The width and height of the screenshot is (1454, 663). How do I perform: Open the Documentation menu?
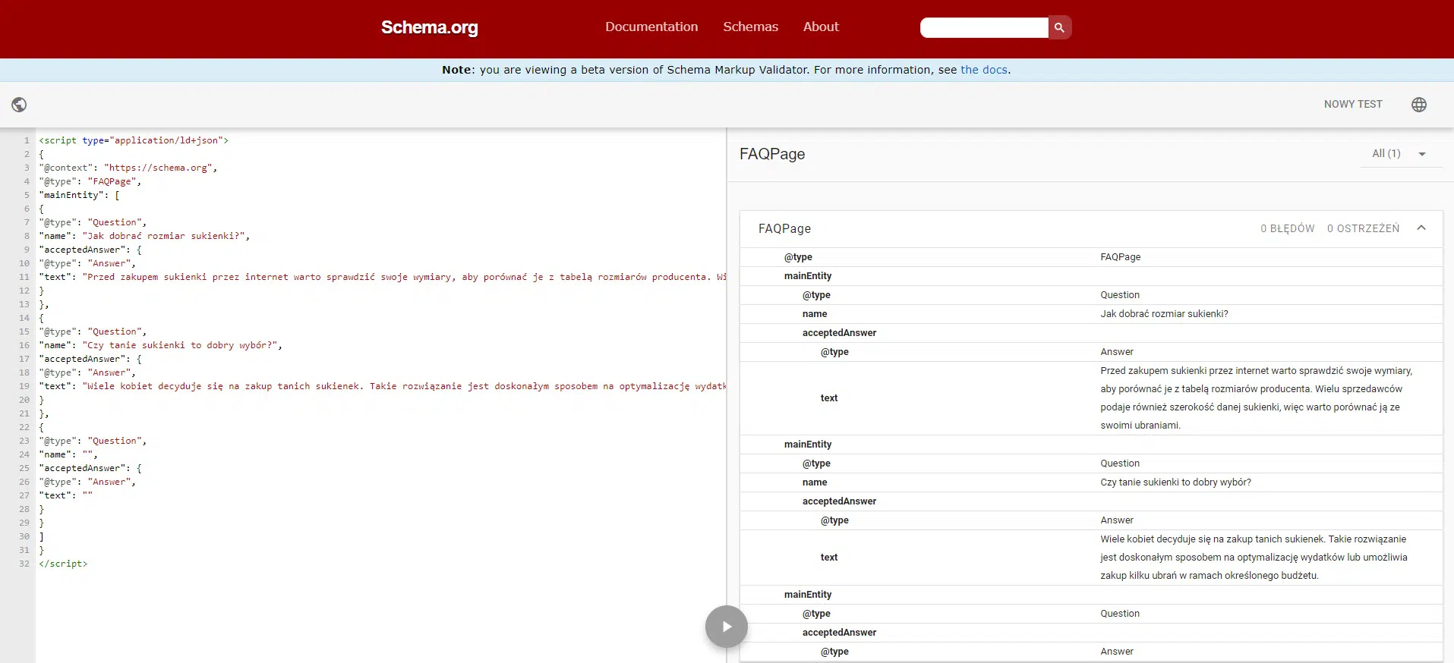click(651, 27)
